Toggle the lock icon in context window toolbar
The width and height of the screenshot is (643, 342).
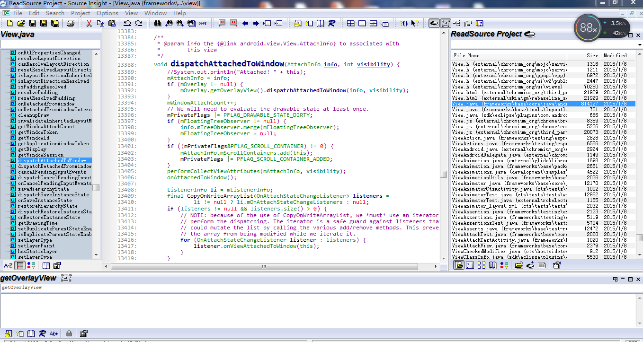(x=69, y=333)
